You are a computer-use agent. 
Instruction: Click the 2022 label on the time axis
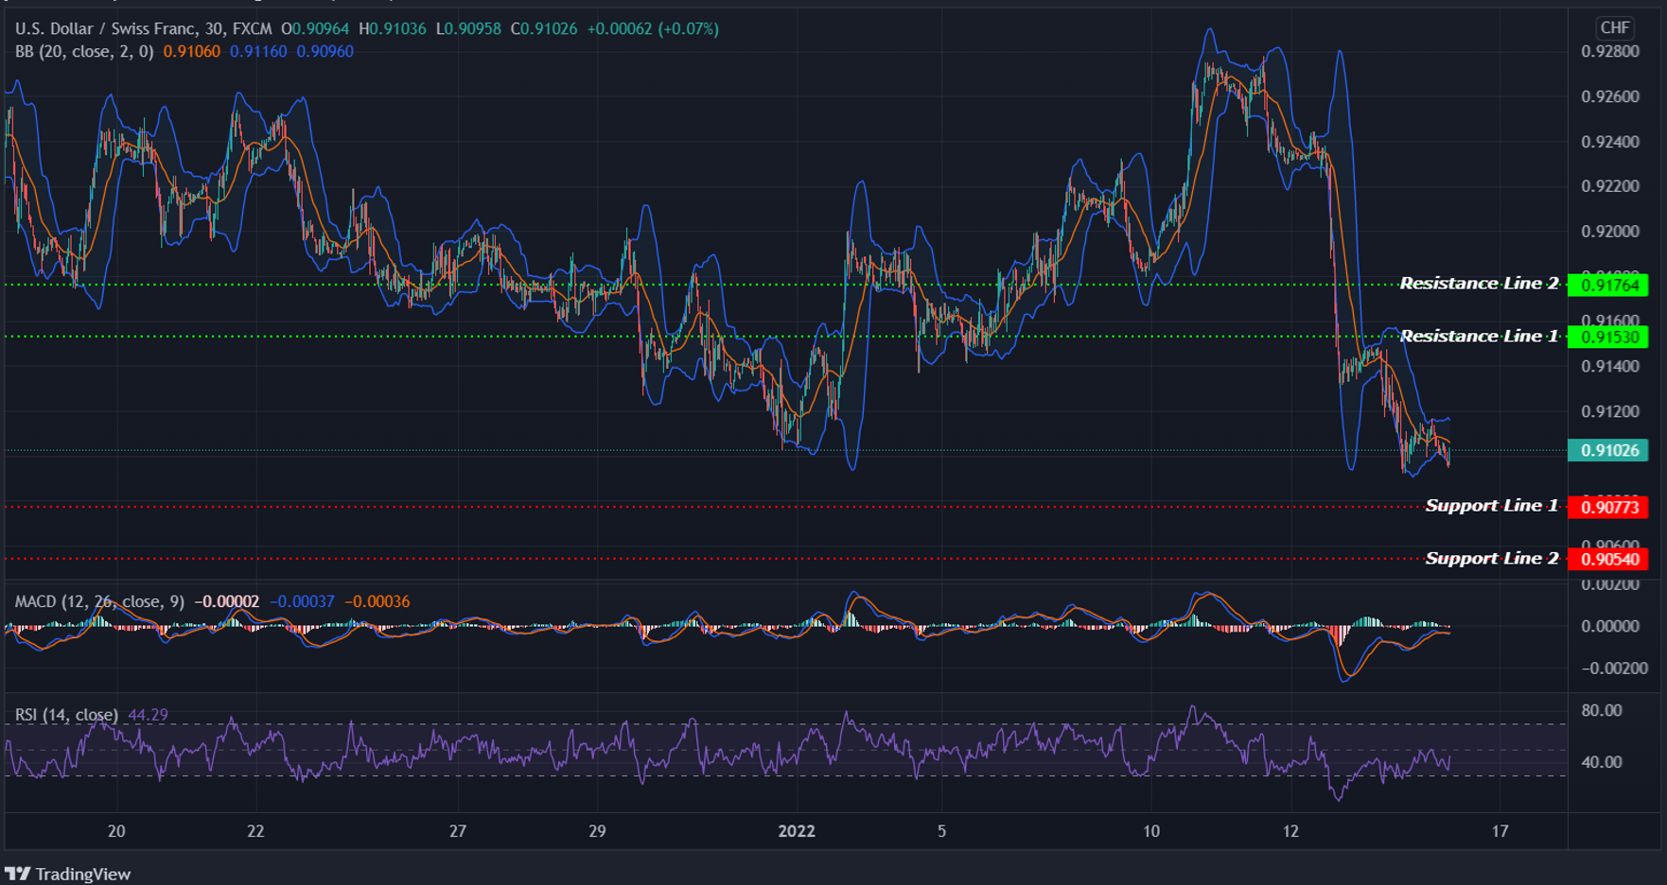click(x=798, y=831)
